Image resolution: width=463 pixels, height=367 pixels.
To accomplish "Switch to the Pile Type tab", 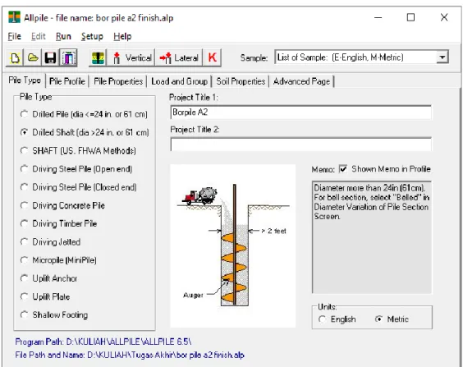I will [x=25, y=80].
